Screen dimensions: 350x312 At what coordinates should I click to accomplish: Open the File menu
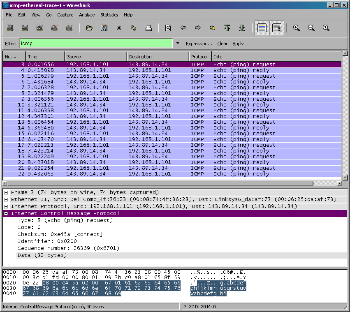point(9,15)
